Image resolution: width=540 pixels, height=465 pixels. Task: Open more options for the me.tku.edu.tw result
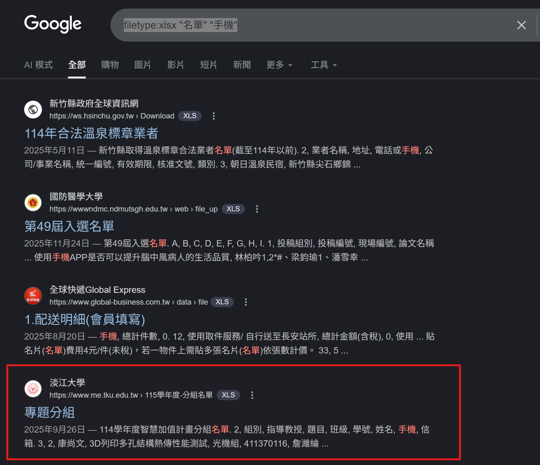point(252,395)
